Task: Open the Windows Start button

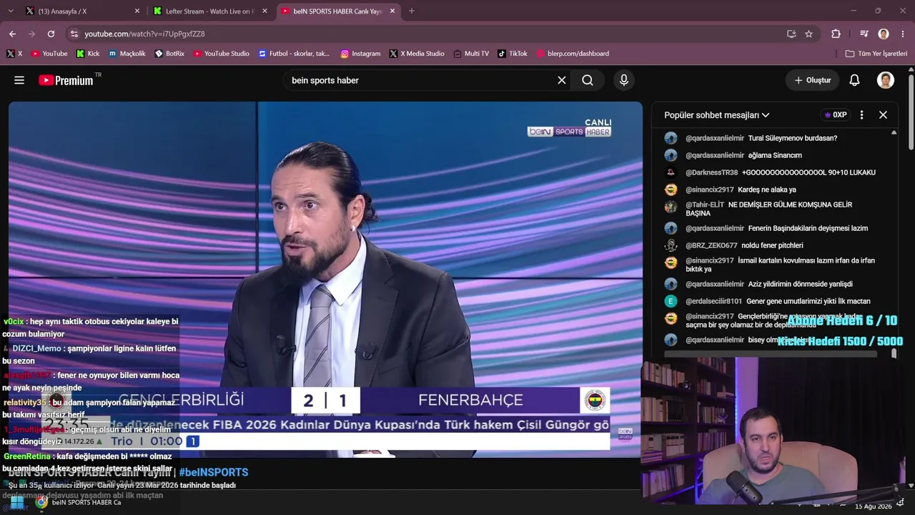Action: 16,502
